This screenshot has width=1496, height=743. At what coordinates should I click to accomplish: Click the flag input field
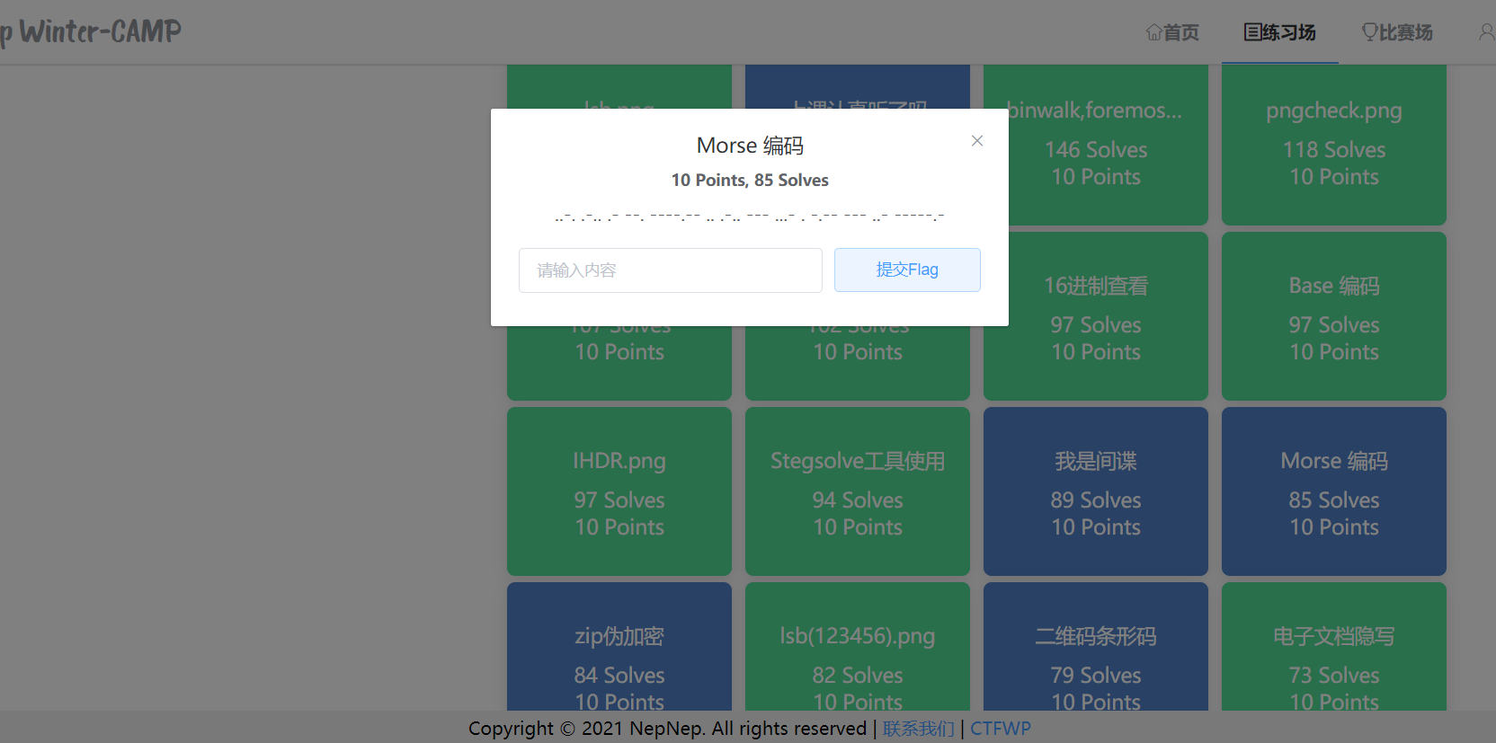tap(670, 270)
